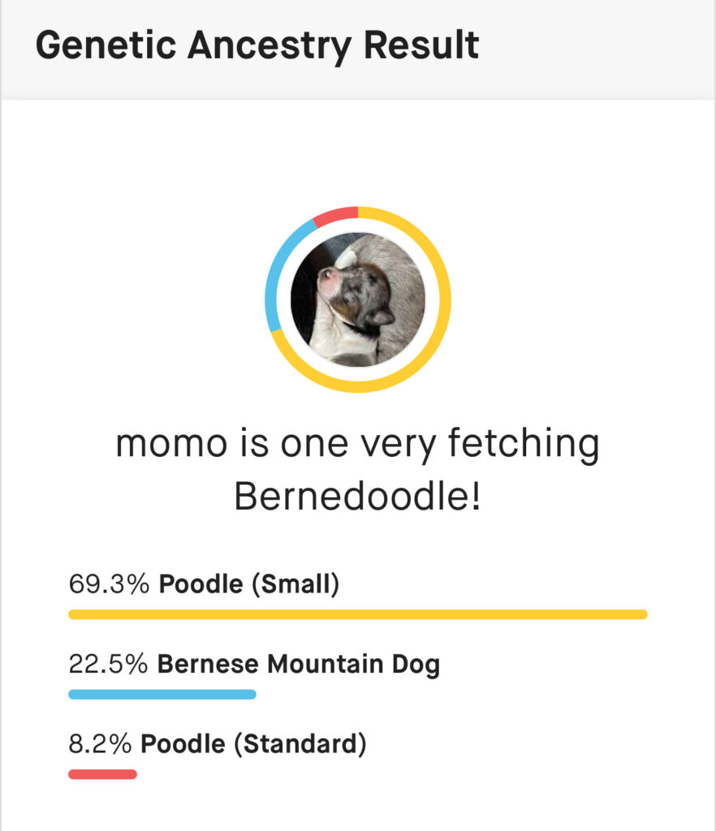The height and width of the screenshot is (831, 716).
Task: Click the yellow Poodle (Small) percentage bar
Action: [357, 614]
